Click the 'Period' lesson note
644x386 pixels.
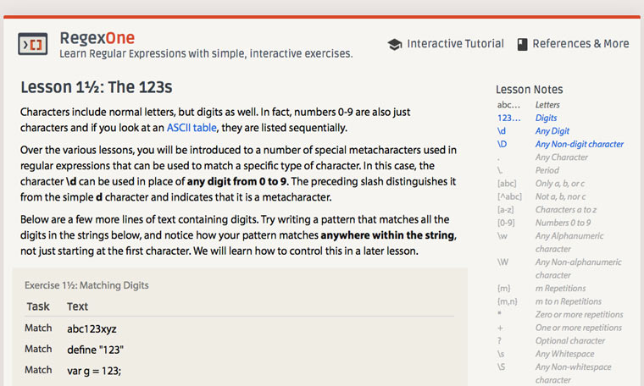(548, 171)
